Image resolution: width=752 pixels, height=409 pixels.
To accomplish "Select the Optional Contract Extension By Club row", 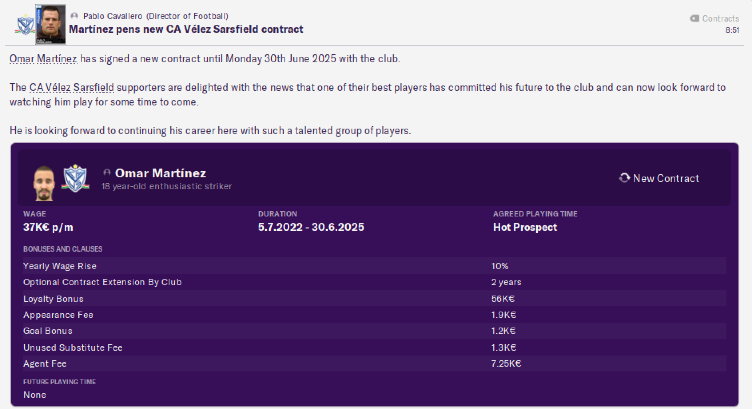I will [x=374, y=282].
